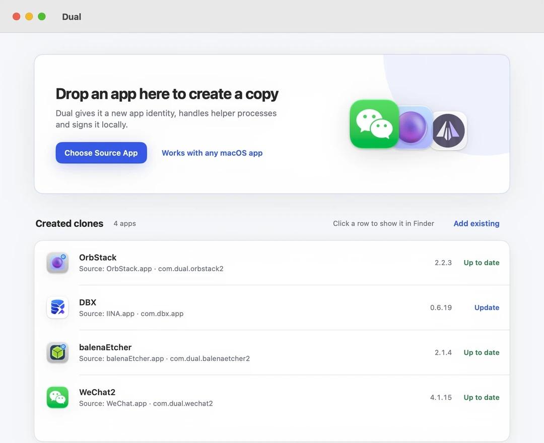Click 'Source: balenaEtcher.app · com.dual.balenaetcher2' text
Screen dimensions: 544x443
click(x=164, y=359)
